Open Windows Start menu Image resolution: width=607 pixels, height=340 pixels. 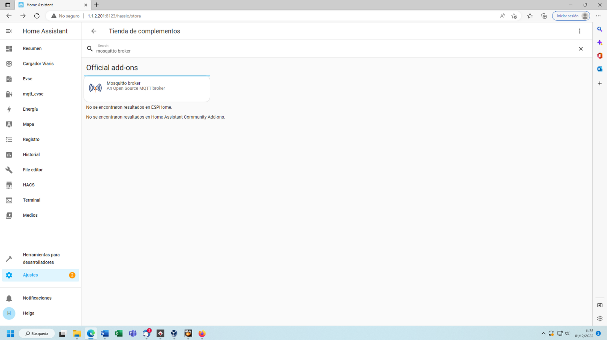(10, 334)
